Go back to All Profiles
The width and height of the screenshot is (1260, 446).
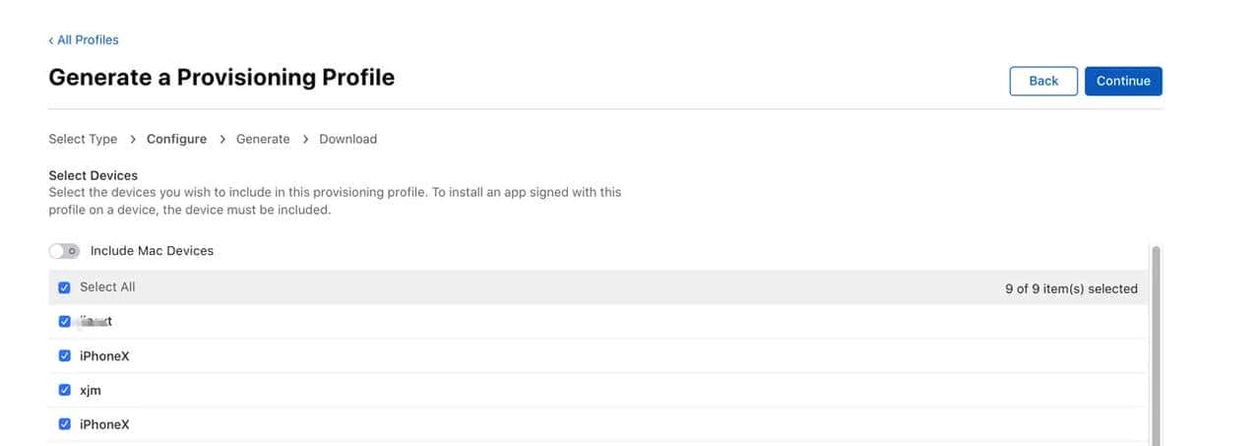pos(84,39)
